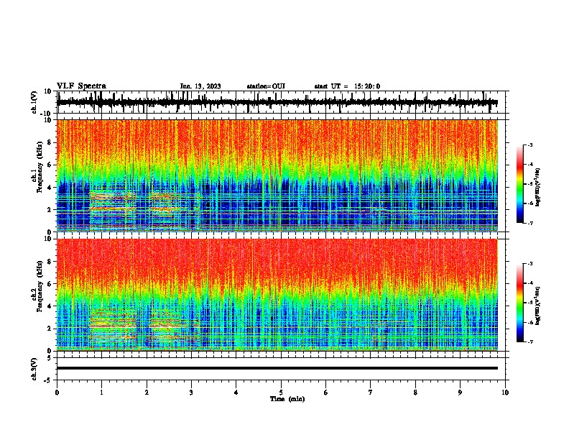The height and width of the screenshot is (440, 569).
Task: Click time axis tick label "3"
Action: [x=191, y=393]
